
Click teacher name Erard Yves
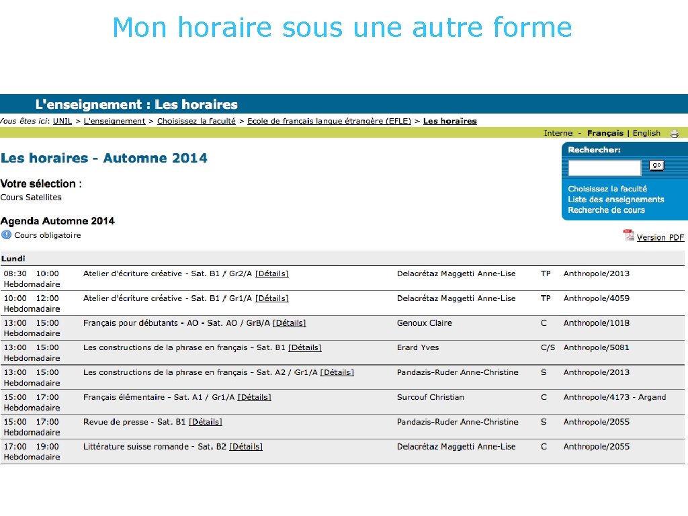[x=418, y=347]
